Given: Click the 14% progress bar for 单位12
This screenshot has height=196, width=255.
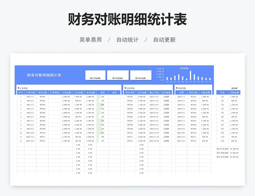Looking at the screenshot, I should point(98,141).
